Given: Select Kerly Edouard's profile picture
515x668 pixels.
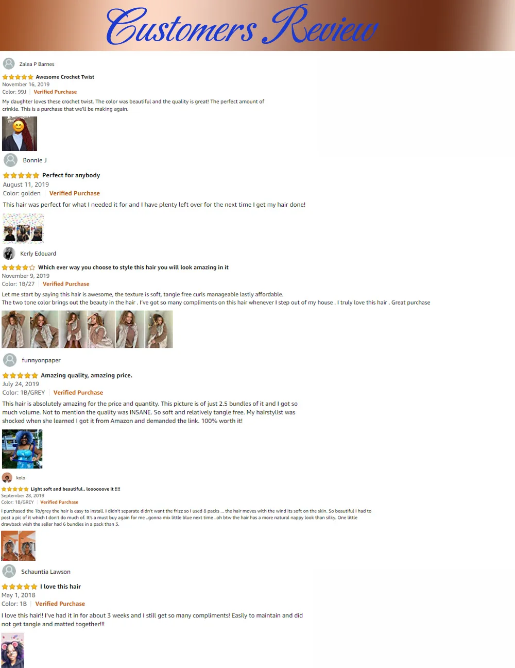Looking at the screenshot, I should [9, 253].
